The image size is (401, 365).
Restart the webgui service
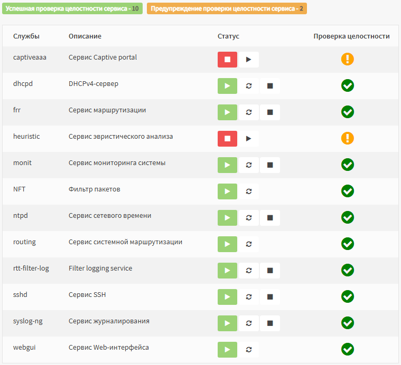[x=249, y=350]
